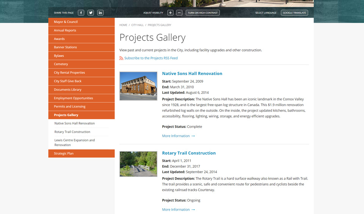364x214 pixels.
Task: Open Strategic Plan menu item
Action: (x=64, y=153)
